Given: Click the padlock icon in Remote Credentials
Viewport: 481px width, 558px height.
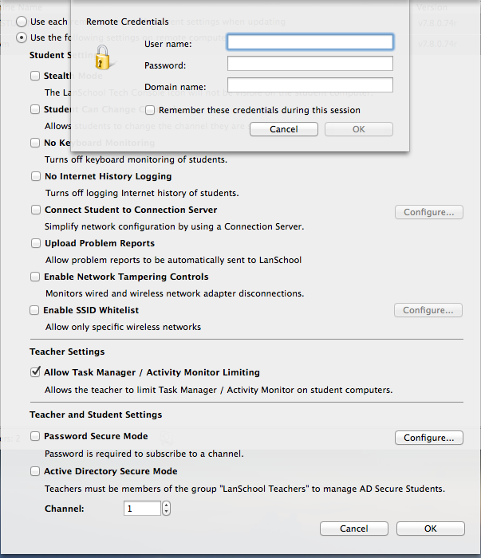Looking at the screenshot, I should [x=103, y=57].
